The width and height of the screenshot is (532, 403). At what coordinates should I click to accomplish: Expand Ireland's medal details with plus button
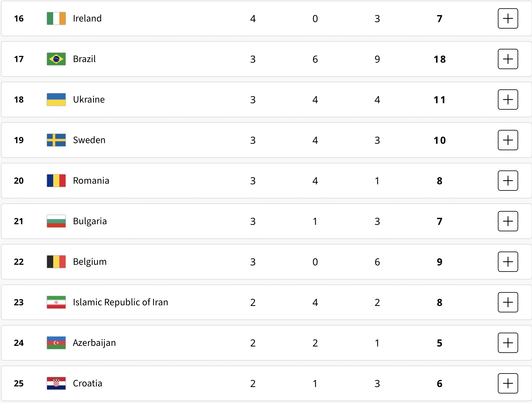(508, 18)
